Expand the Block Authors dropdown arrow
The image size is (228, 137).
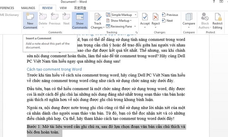[x=210, y=28]
